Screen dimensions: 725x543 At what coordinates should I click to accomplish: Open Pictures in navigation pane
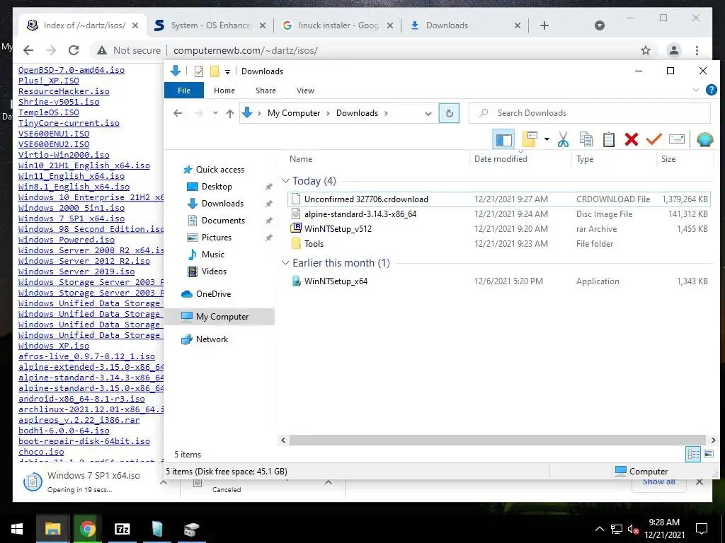coord(216,238)
